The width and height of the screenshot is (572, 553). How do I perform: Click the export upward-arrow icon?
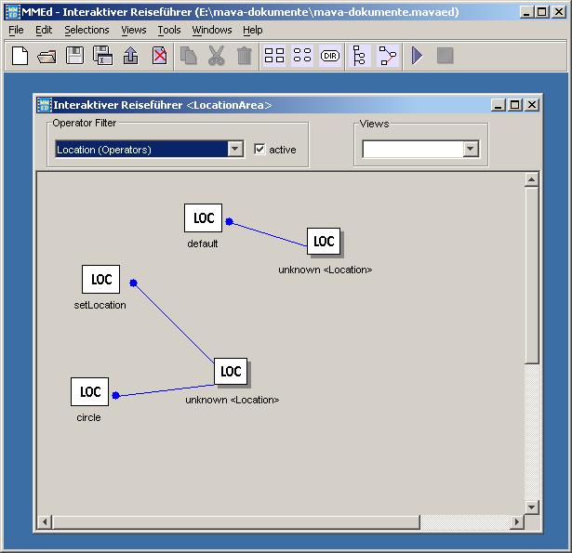(x=130, y=56)
